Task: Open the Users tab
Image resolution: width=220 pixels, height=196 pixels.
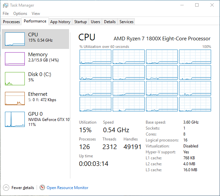Action: (x=95, y=22)
